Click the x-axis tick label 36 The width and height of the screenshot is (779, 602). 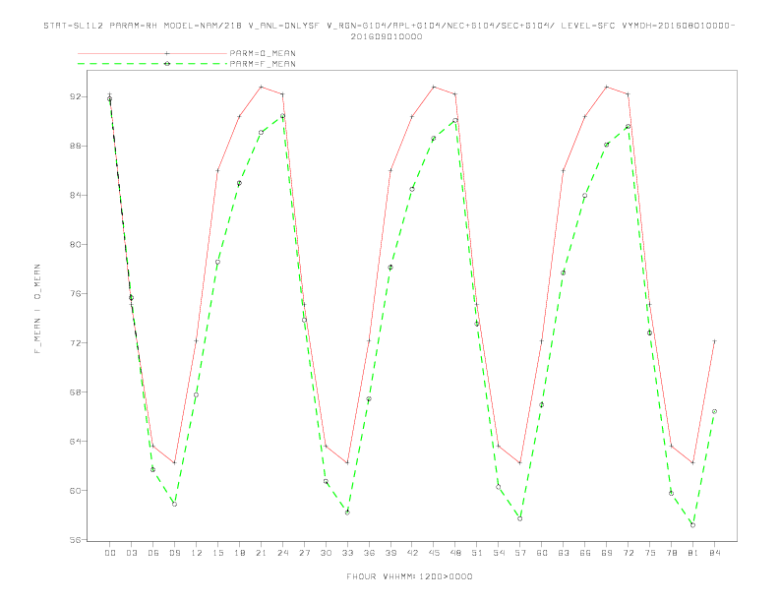(x=369, y=553)
